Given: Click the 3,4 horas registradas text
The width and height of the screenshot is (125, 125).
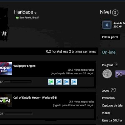Looking at the screenshot, I should point(82,102).
